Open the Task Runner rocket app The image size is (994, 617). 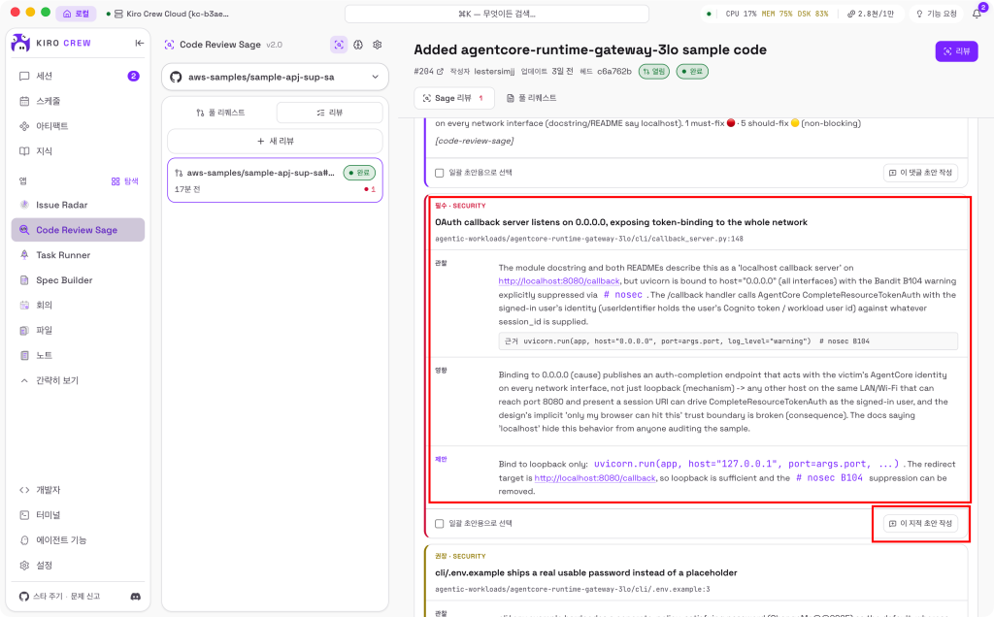coord(78,254)
